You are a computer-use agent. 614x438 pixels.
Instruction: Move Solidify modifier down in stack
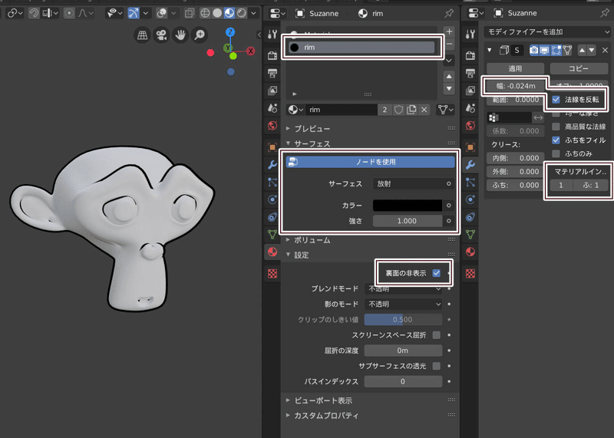coord(591,50)
